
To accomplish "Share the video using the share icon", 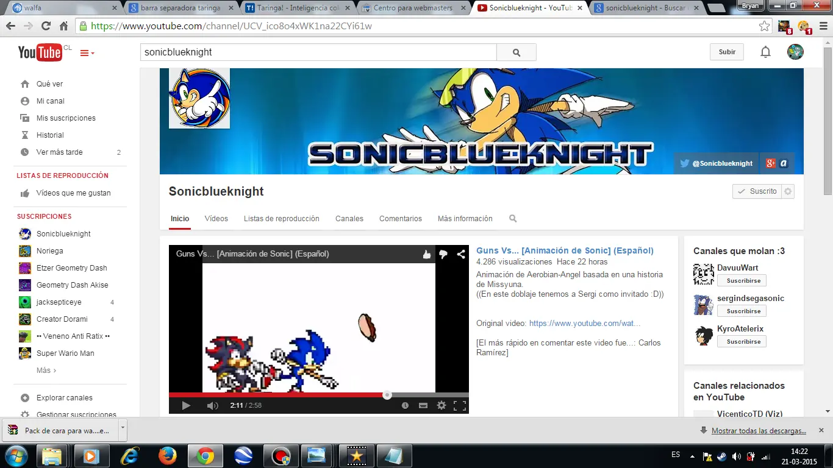I will [x=461, y=254].
